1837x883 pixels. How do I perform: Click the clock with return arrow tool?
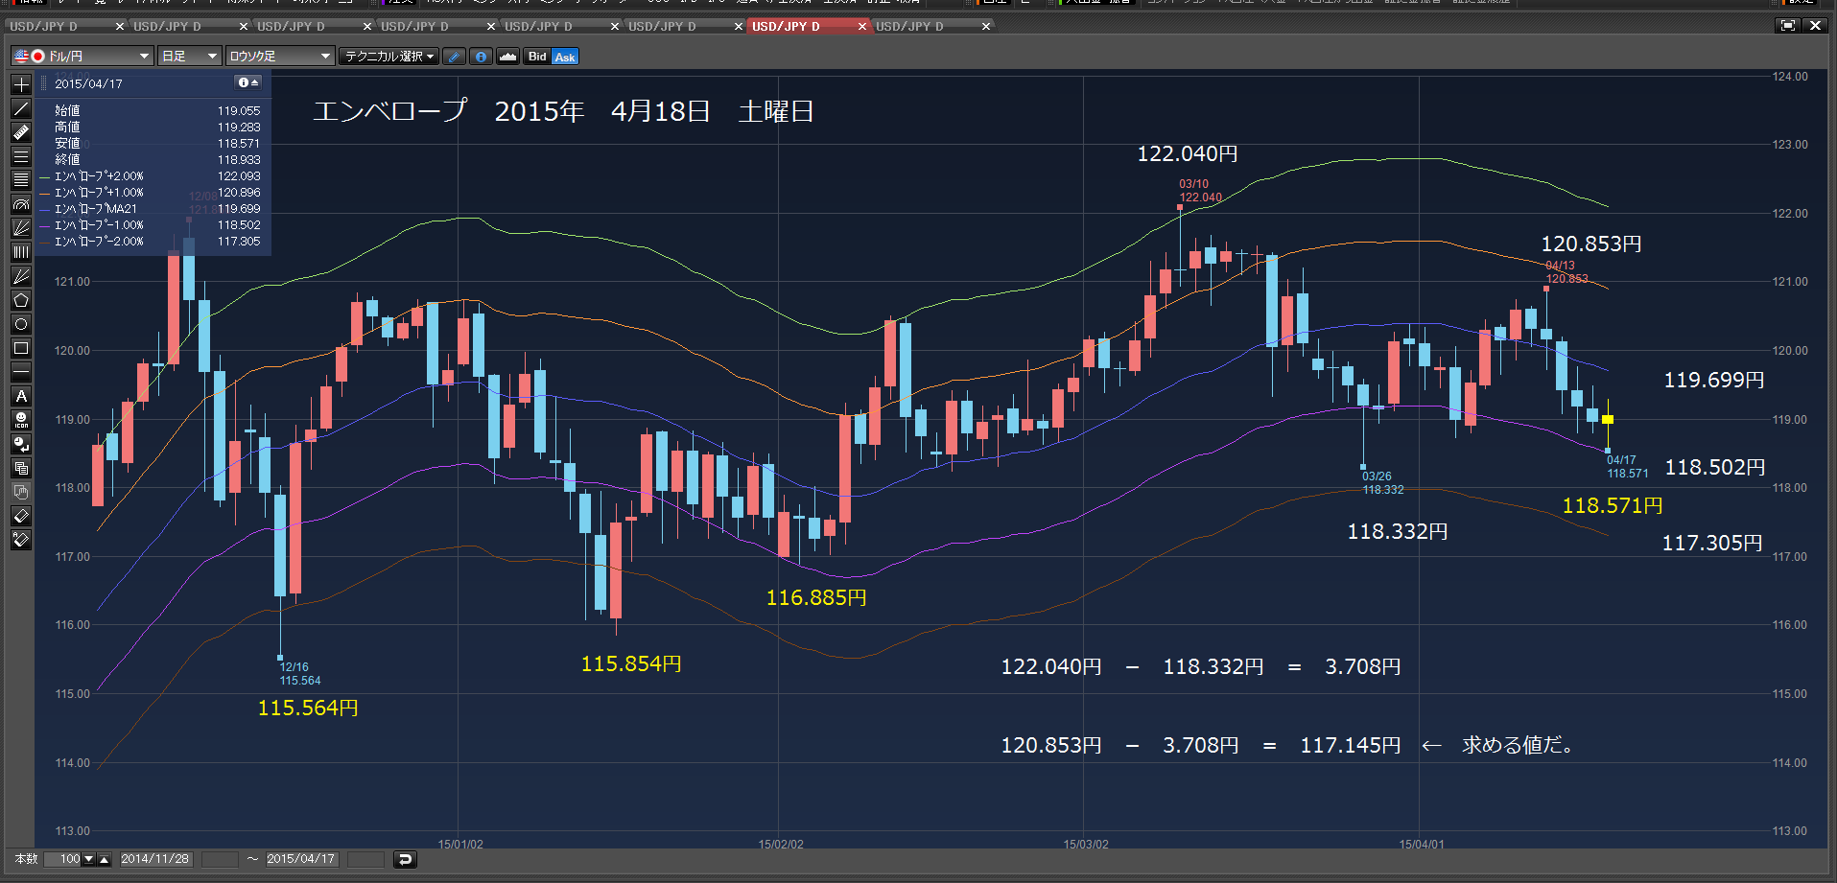point(21,444)
